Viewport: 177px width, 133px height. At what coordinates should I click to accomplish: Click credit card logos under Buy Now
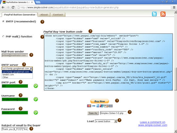100,106
